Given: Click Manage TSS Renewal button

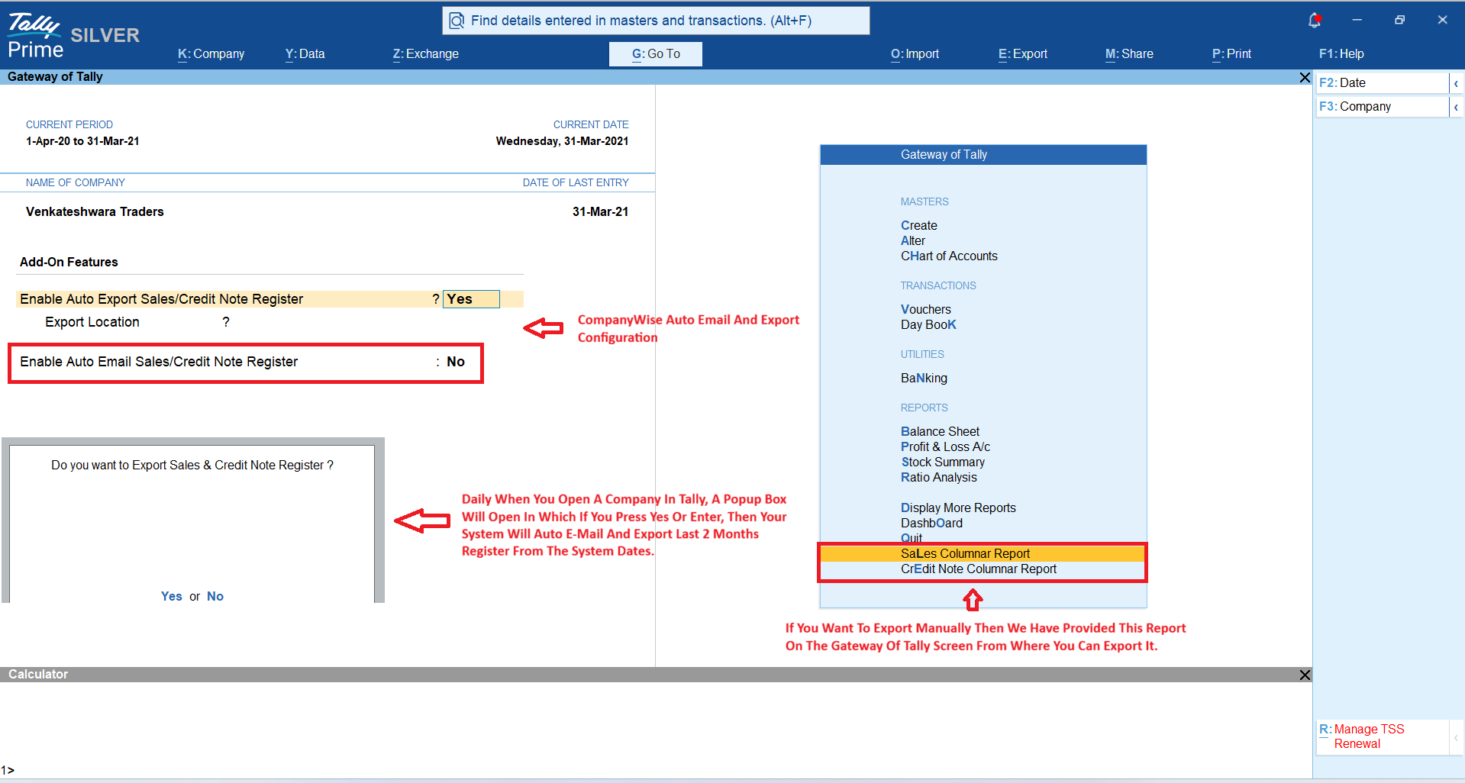Looking at the screenshot, I should tap(1383, 736).
